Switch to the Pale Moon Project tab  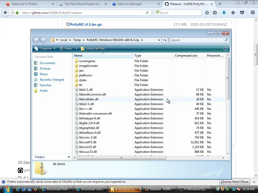click(x=83, y=4)
